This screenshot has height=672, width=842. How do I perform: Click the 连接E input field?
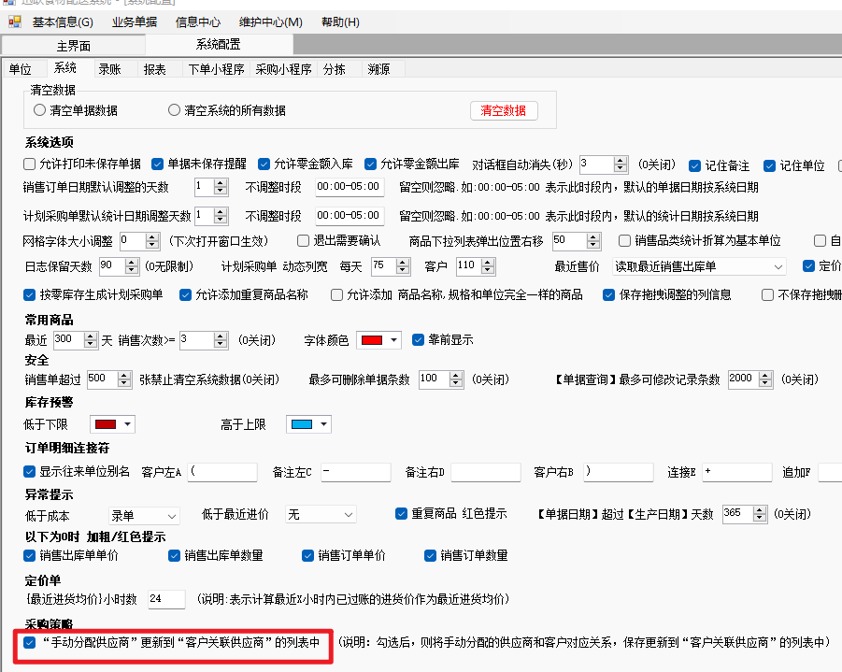737,472
